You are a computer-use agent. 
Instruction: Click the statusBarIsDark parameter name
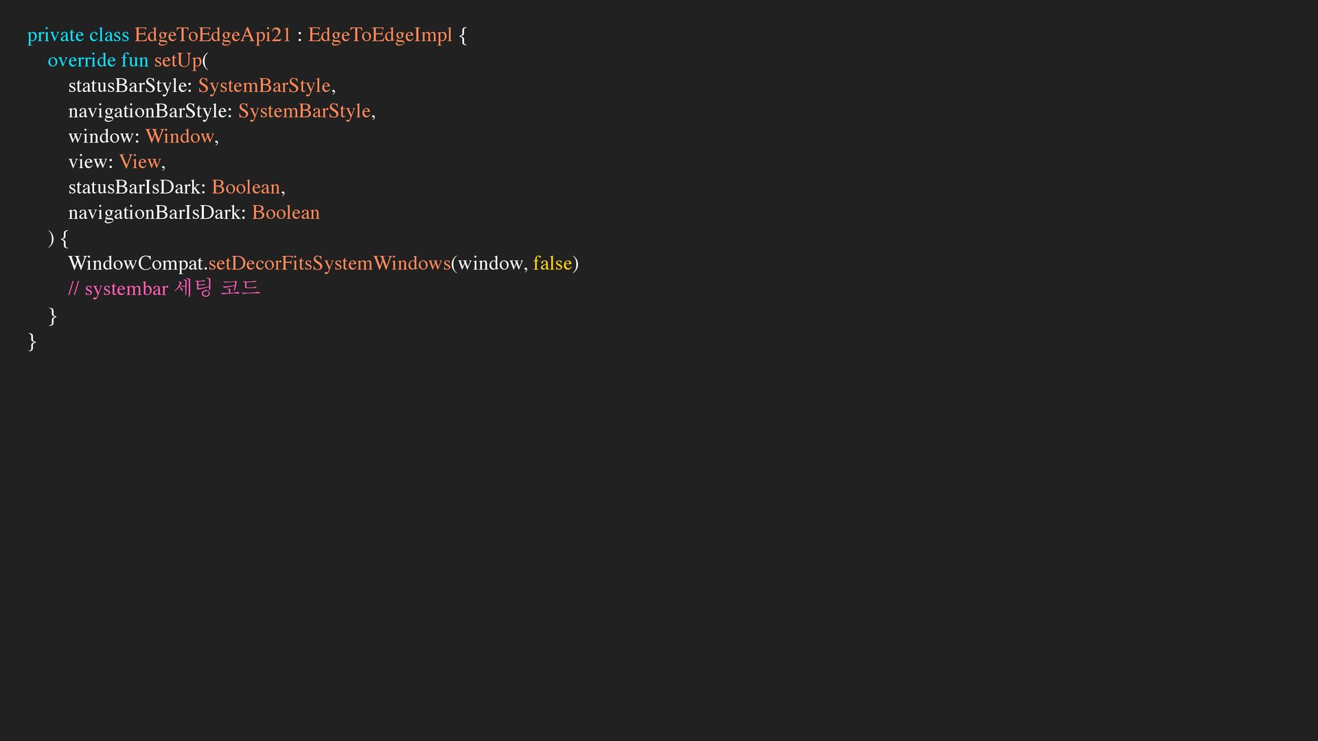pos(135,187)
